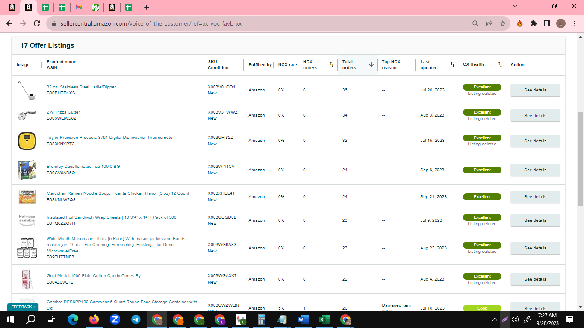Bookmark this page with the star icon
The width and height of the screenshot is (584, 328).
503,24
